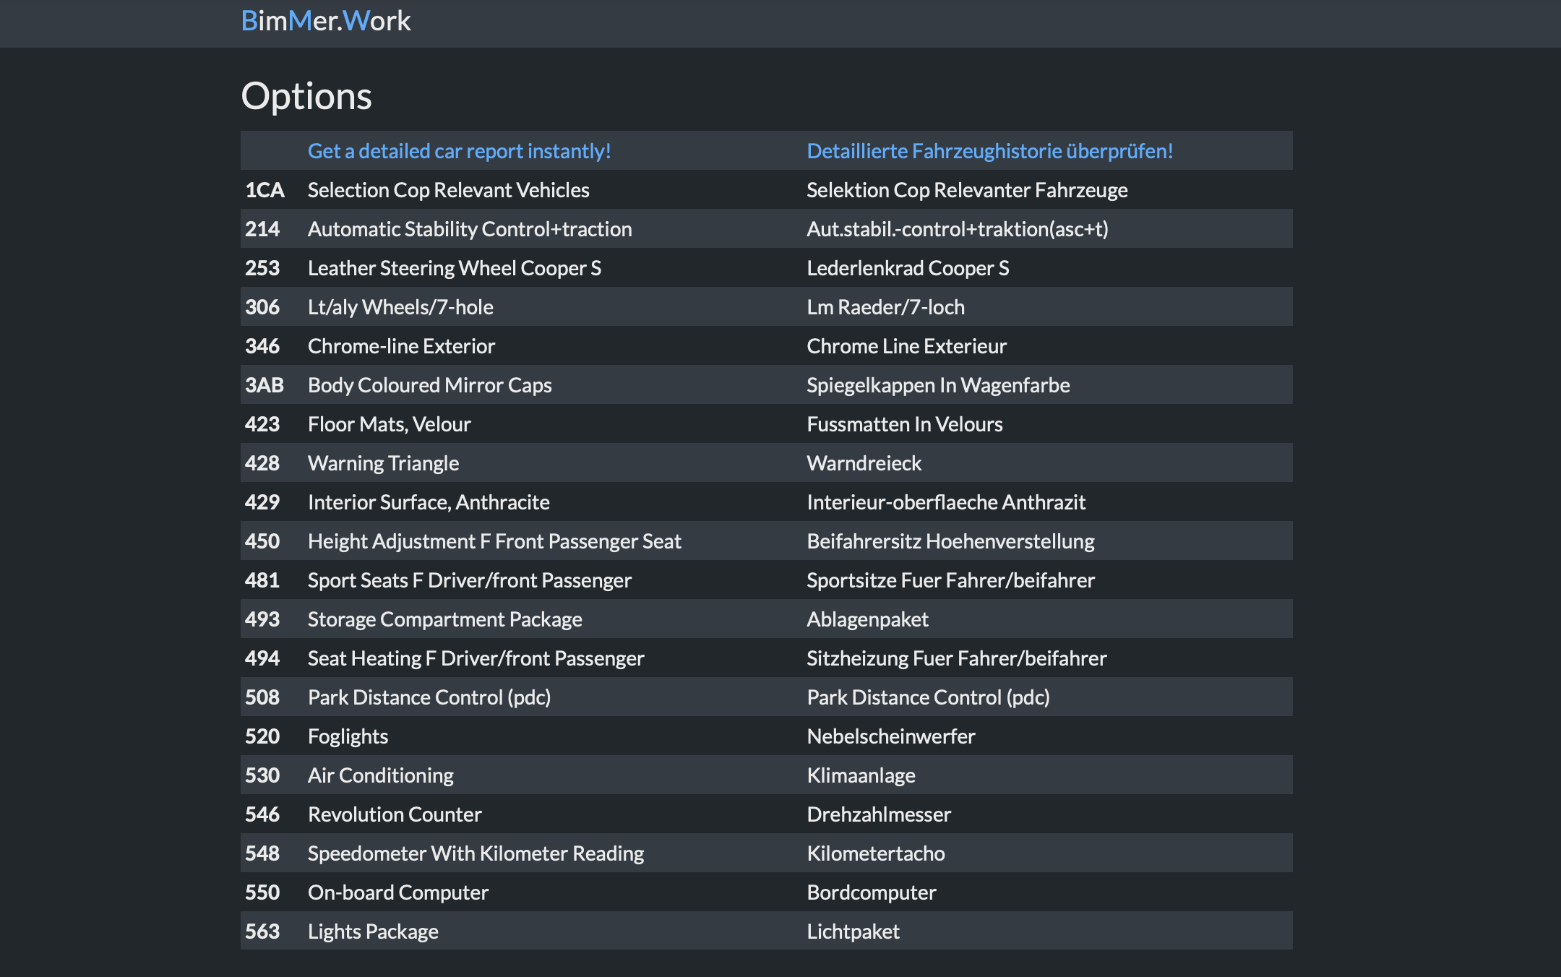Select English 'Park Distance Control (pdc)' cell
This screenshot has height=977, width=1561.
429,697
